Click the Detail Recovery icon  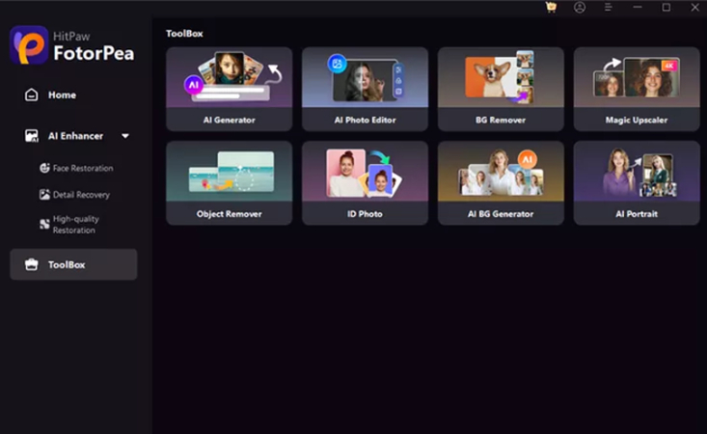coord(44,195)
